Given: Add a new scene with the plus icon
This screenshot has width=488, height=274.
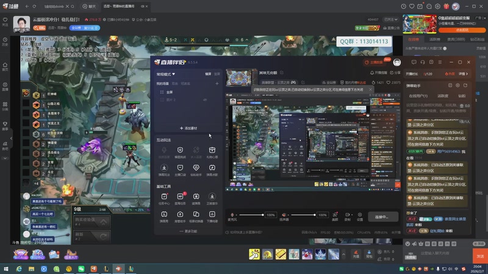Looking at the screenshot, I should [217, 83].
